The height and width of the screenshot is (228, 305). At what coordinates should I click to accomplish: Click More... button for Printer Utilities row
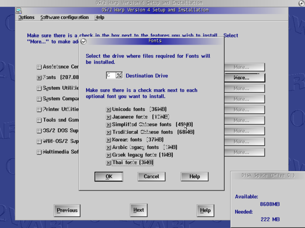[x=245, y=110]
